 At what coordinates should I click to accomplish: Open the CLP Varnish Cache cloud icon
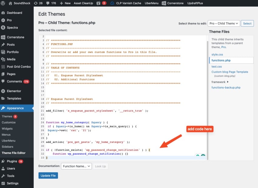pyautogui.click(x=112, y=3)
